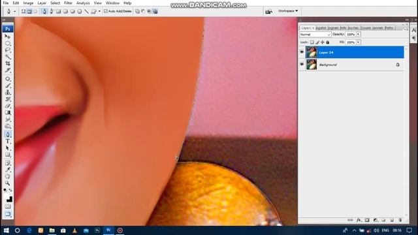Delete layer using trash icon
Screen dimensions: 418x235
coord(400,220)
